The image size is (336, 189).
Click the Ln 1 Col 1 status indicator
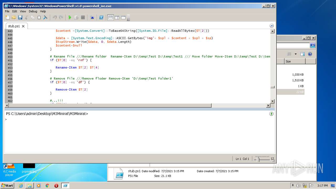[x=242, y=159]
